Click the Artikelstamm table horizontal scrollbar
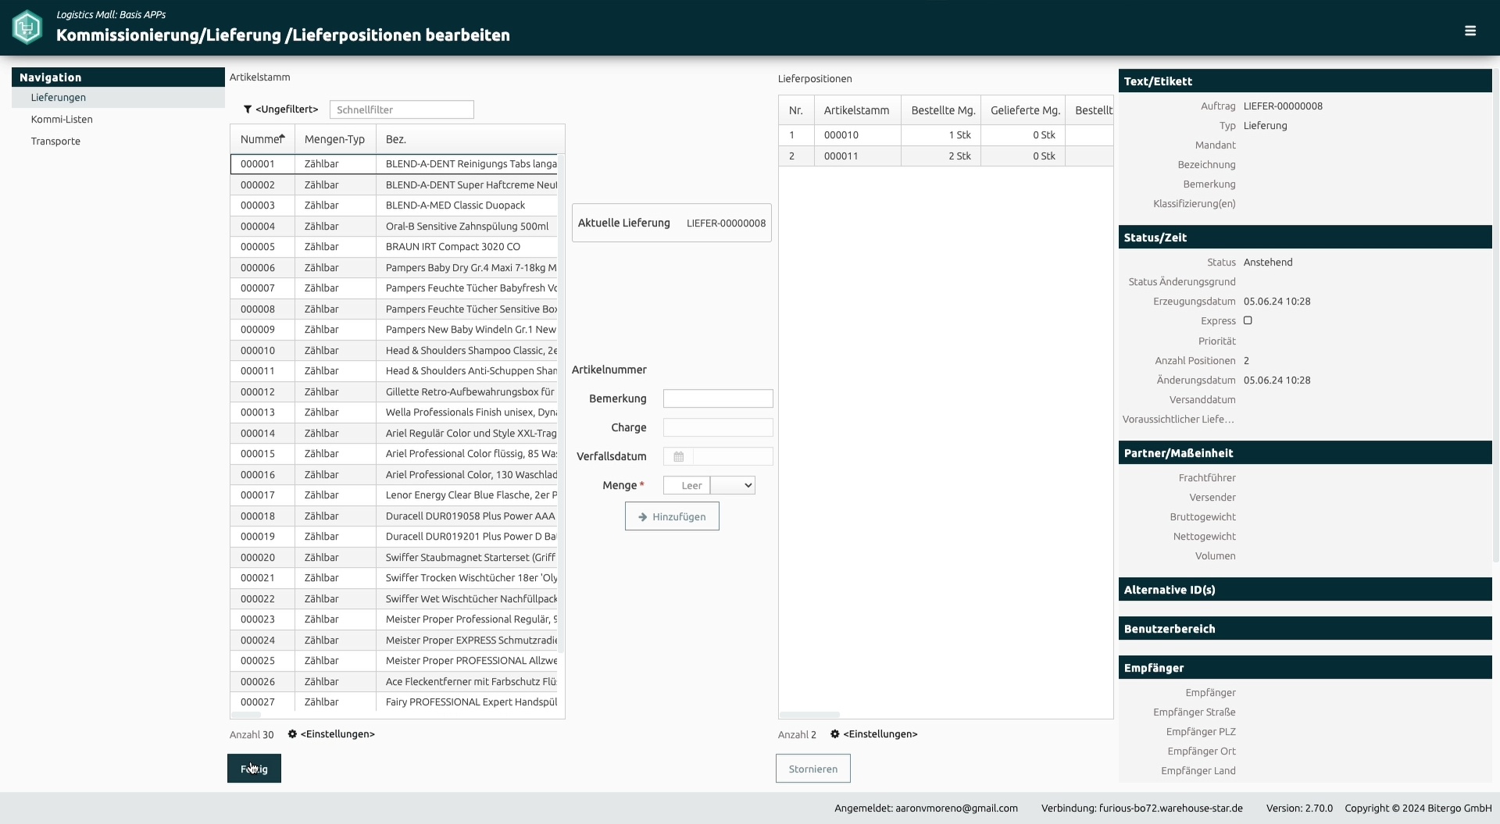 [x=246, y=715]
